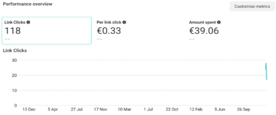Click the 5 Apr date label
Screen dimensions: 276x115
(x=53, y=109)
